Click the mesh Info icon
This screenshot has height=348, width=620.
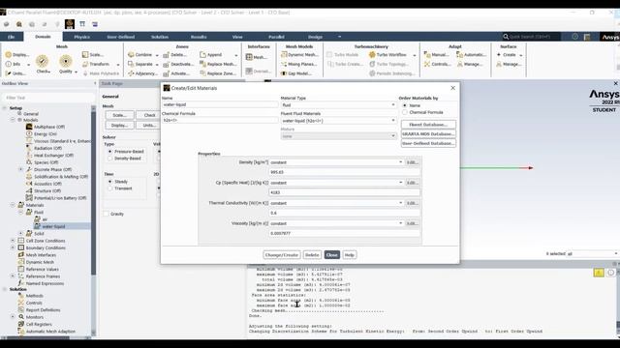(x=9, y=64)
